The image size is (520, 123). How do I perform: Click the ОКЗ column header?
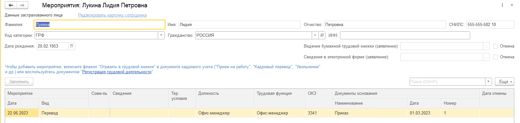pos(318,99)
